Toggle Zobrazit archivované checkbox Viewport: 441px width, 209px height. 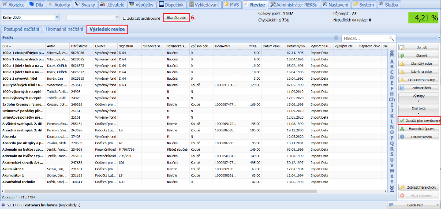click(124, 18)
